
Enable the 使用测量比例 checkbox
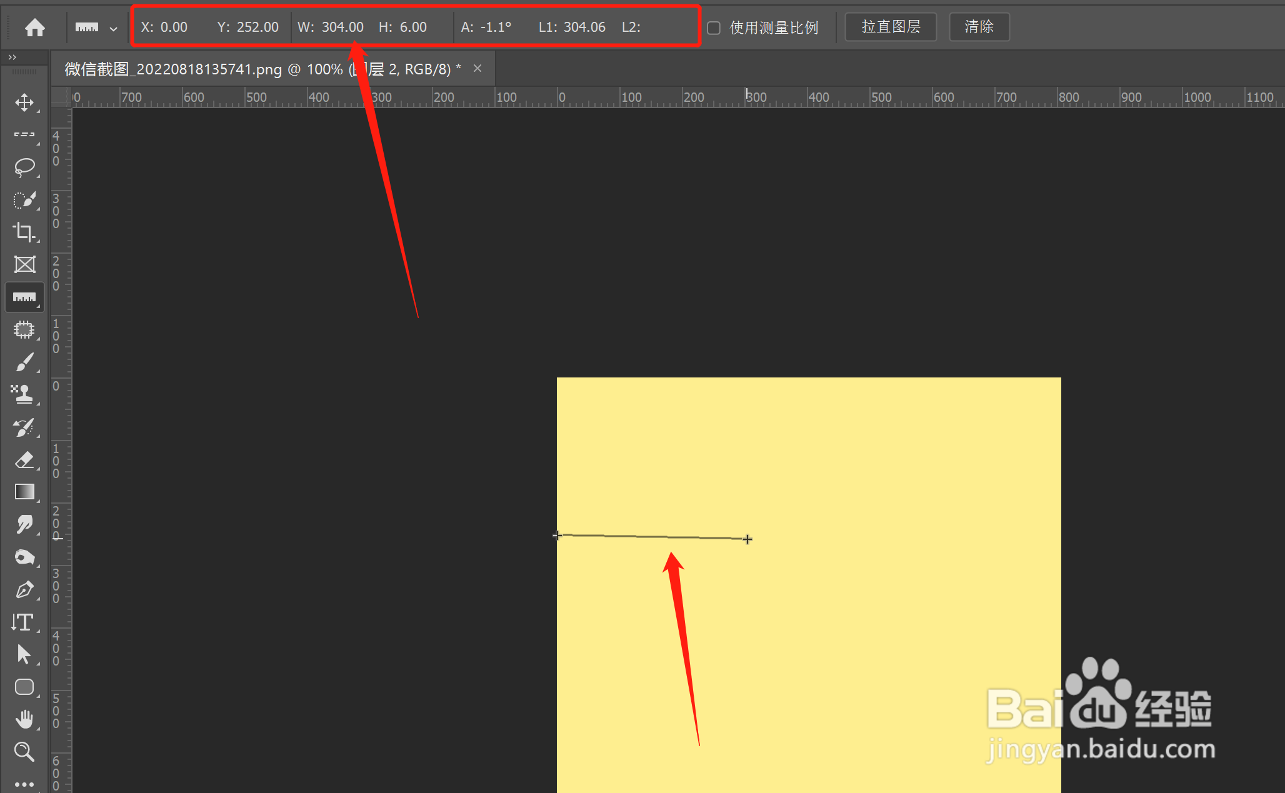(x=714, y=28)
